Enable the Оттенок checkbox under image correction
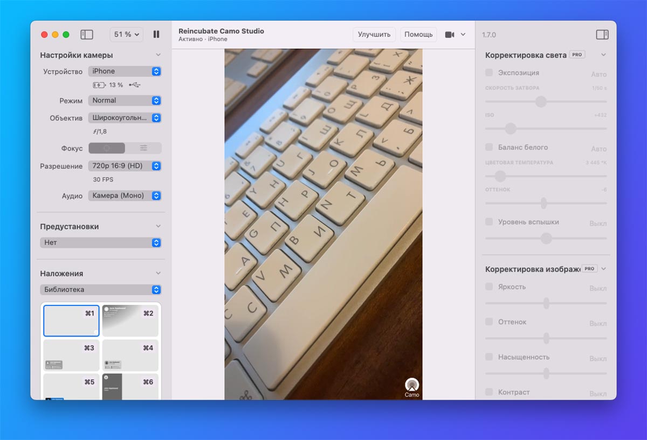Viewport: 647px width, 440px height. pyautogui.click(x=489, y=322)
